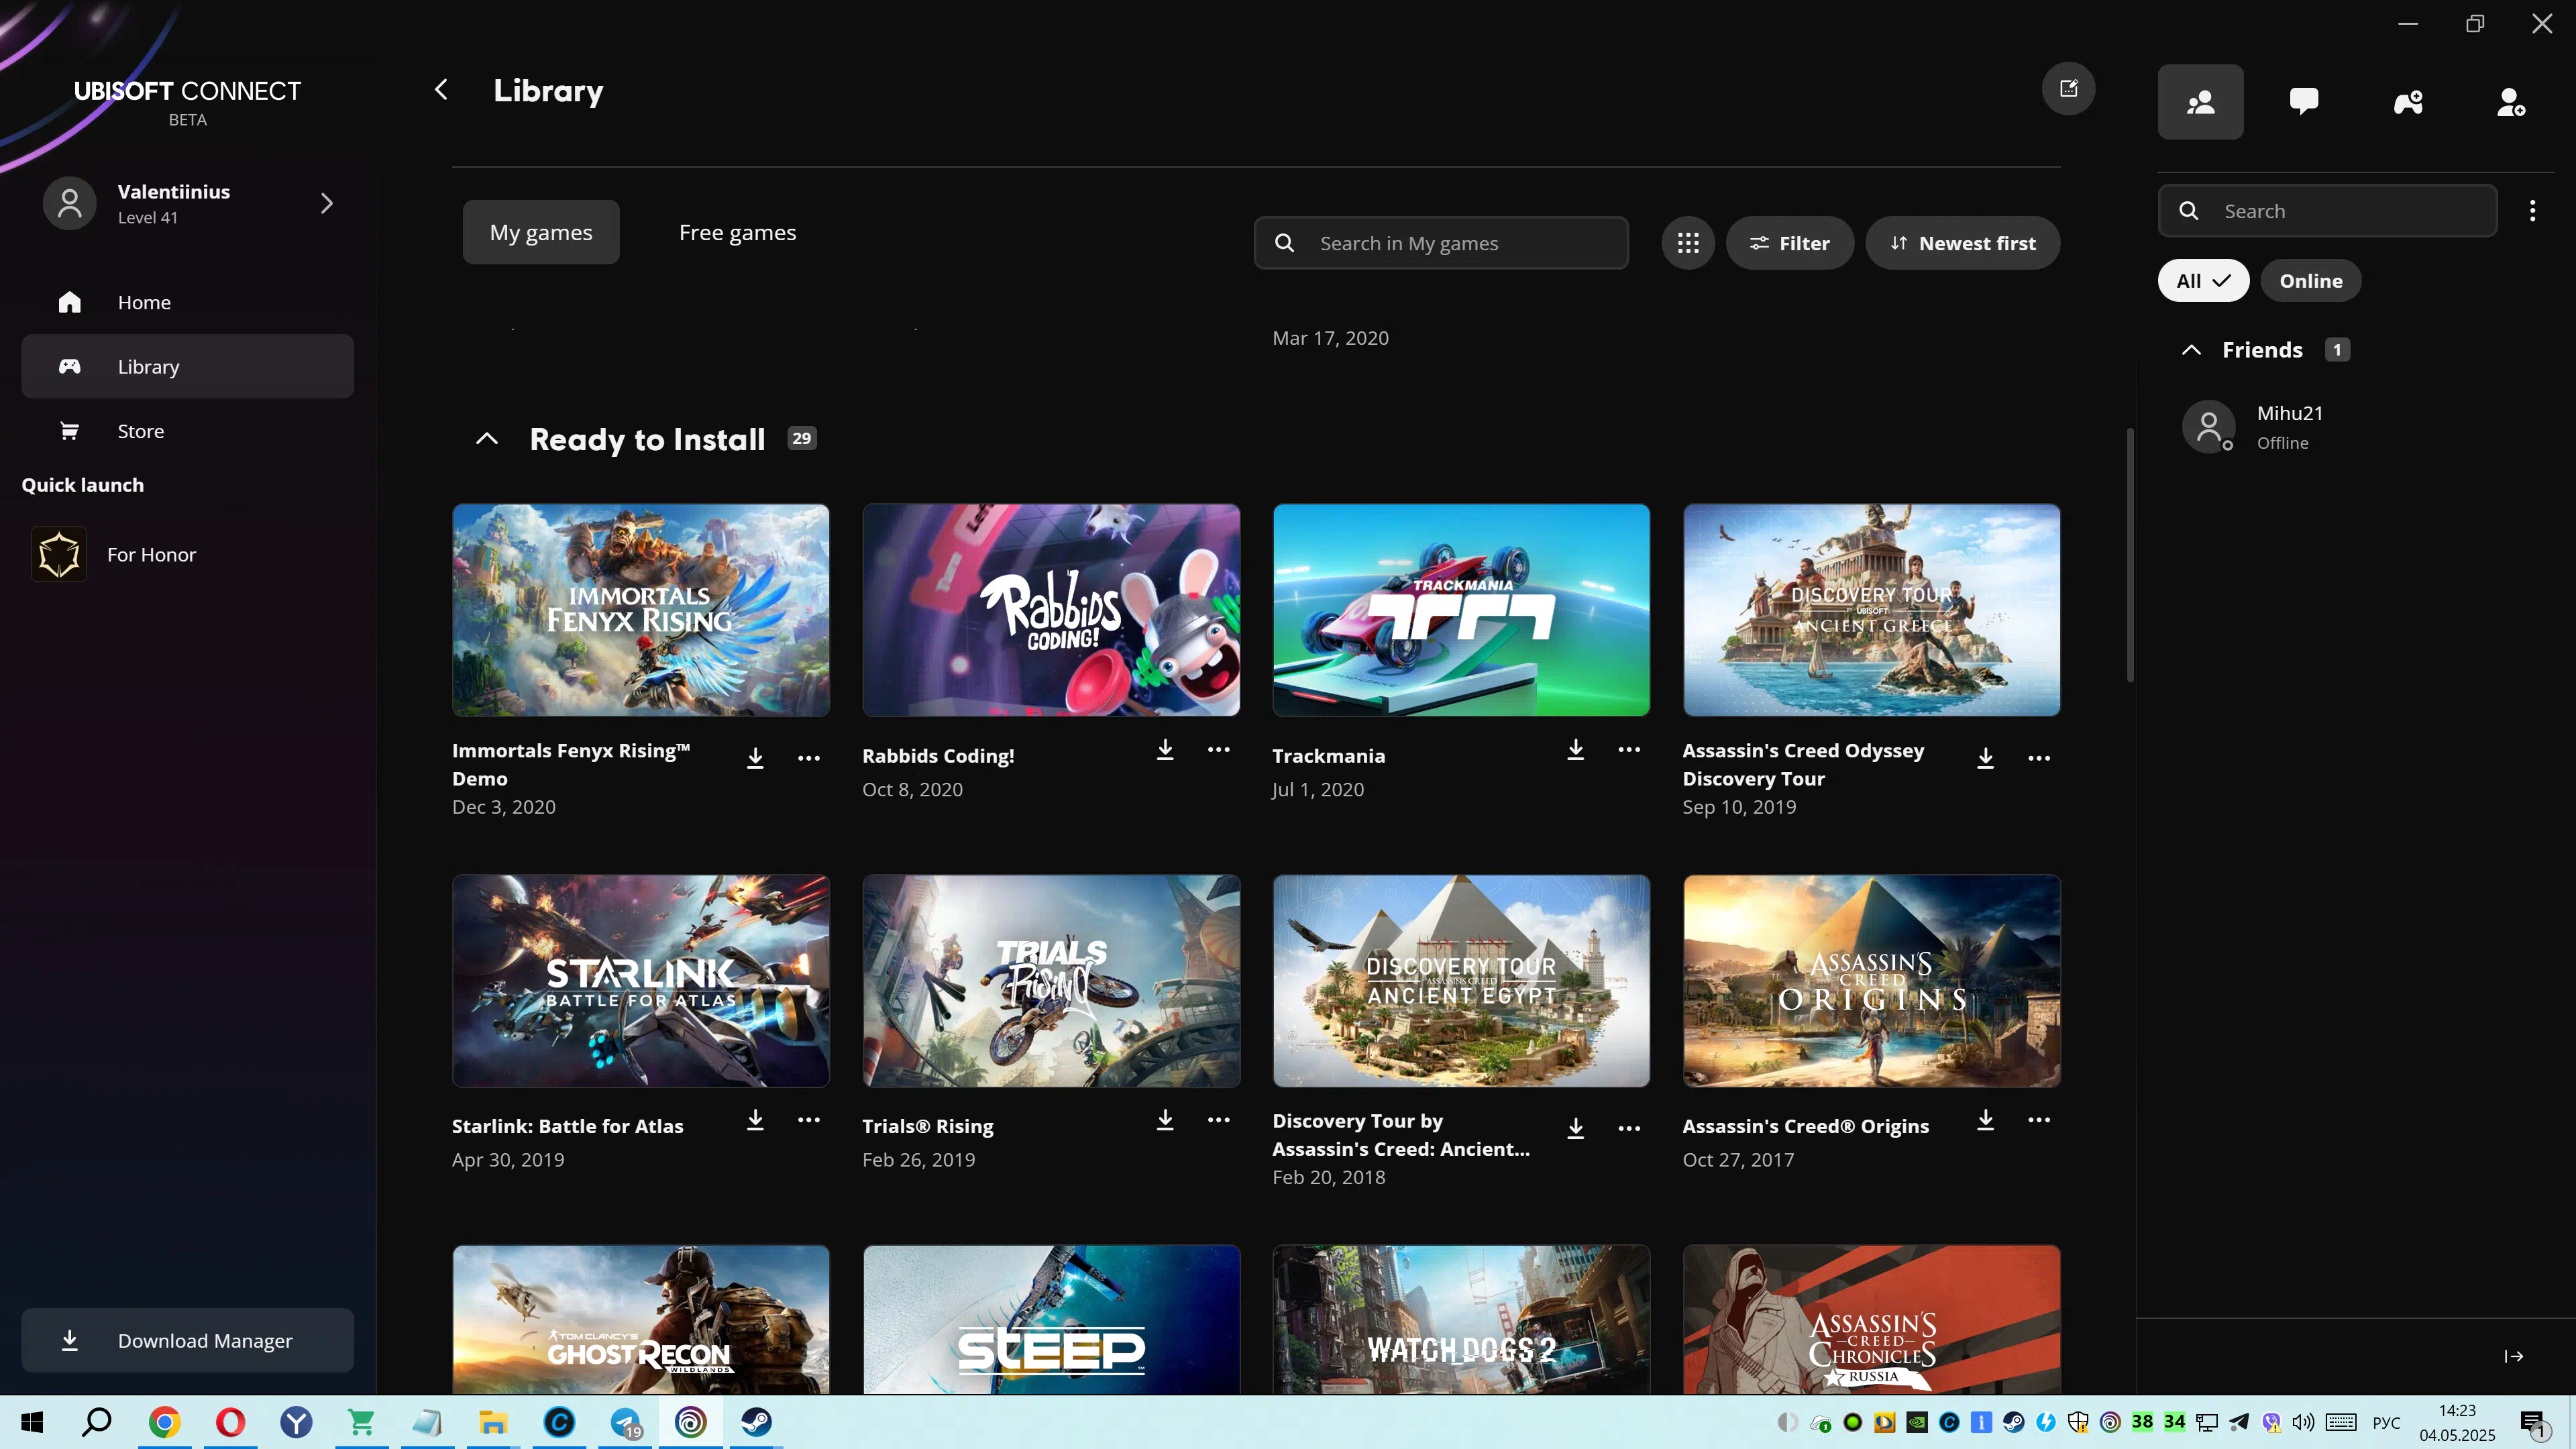
Task: Open the Download Manager
Action: click(188, 1340)
